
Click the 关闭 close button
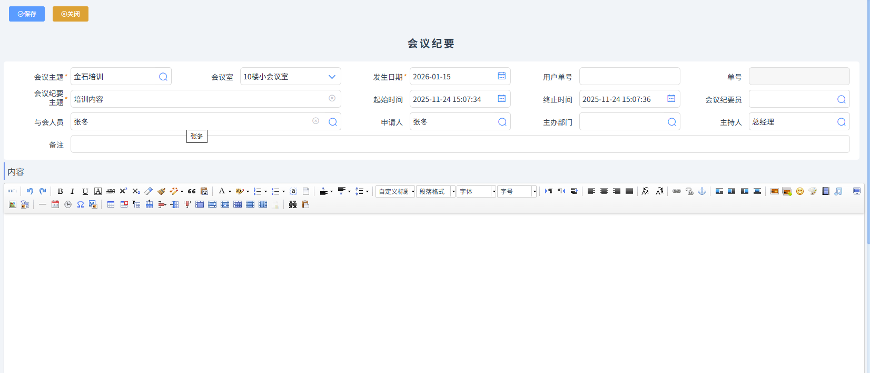(71, 14)
